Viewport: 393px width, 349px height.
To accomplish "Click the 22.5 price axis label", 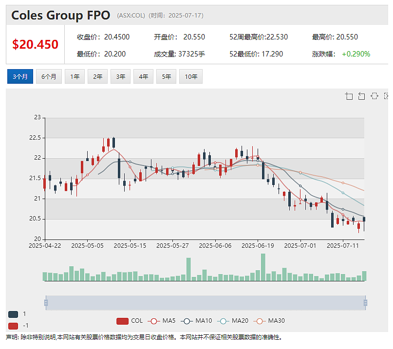I will point(35,138).
